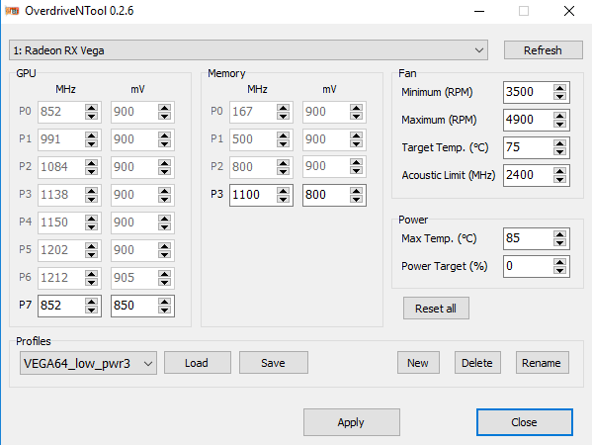Decrease Memory P3 MHz with down arrow
This screenshot has width=592, height=445.
tap(283, 199)
